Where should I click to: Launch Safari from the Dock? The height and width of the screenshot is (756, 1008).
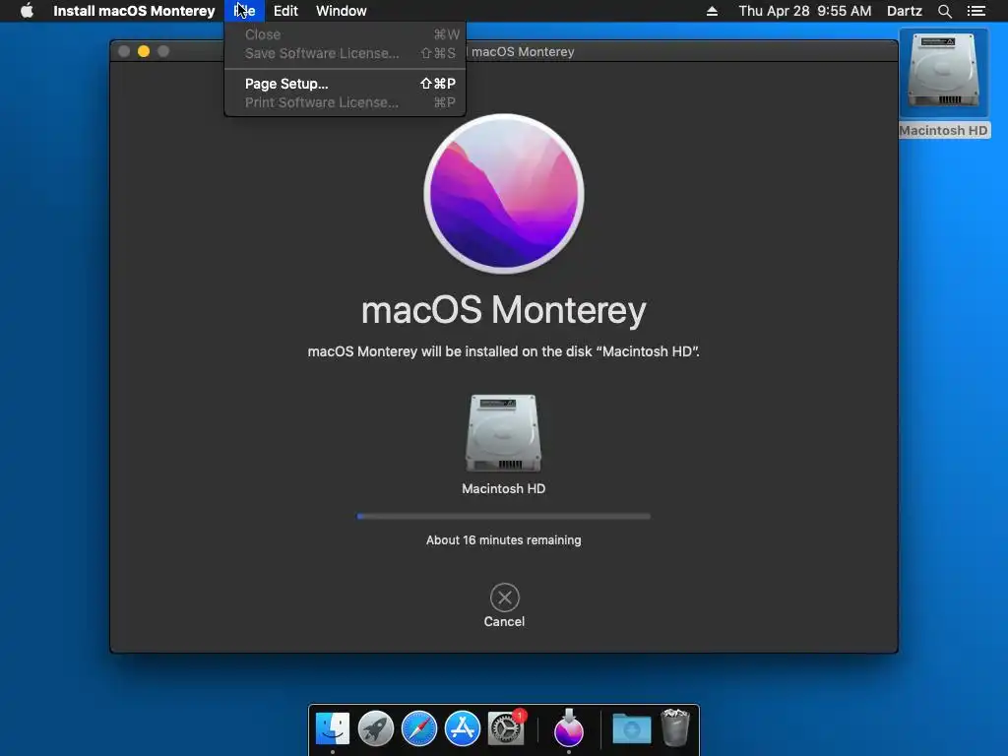coord(419,728)
